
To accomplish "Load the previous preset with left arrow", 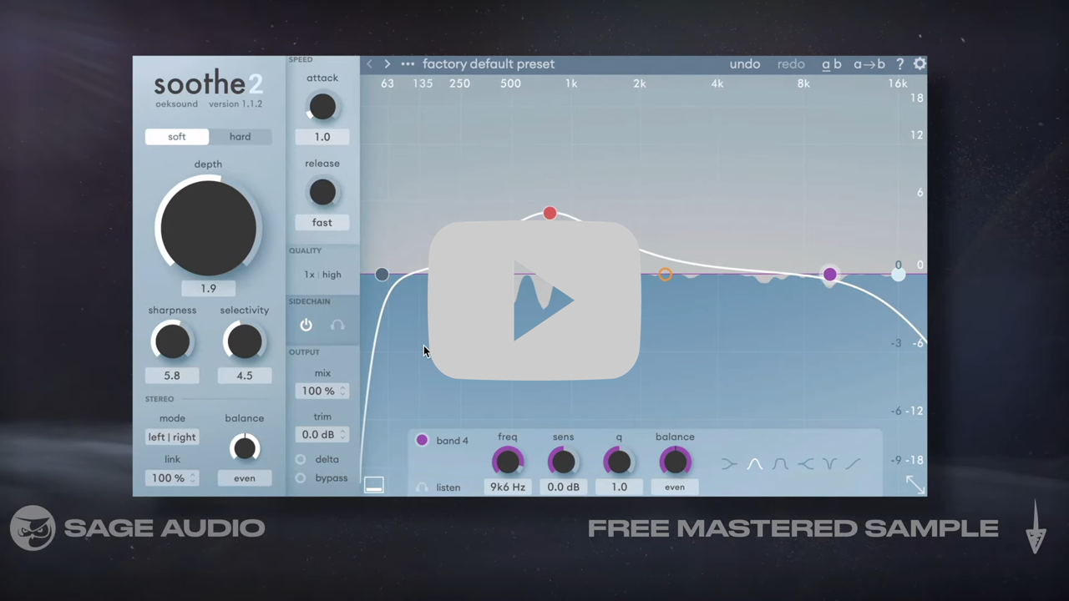I will [369, 64].
